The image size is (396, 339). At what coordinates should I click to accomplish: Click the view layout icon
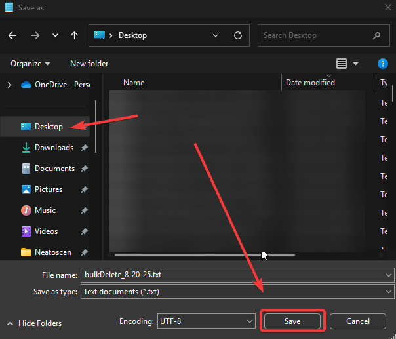tap(342, 64)
